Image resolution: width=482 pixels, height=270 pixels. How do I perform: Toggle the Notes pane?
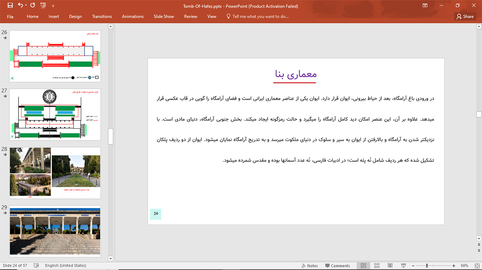(x=309, y=266)
